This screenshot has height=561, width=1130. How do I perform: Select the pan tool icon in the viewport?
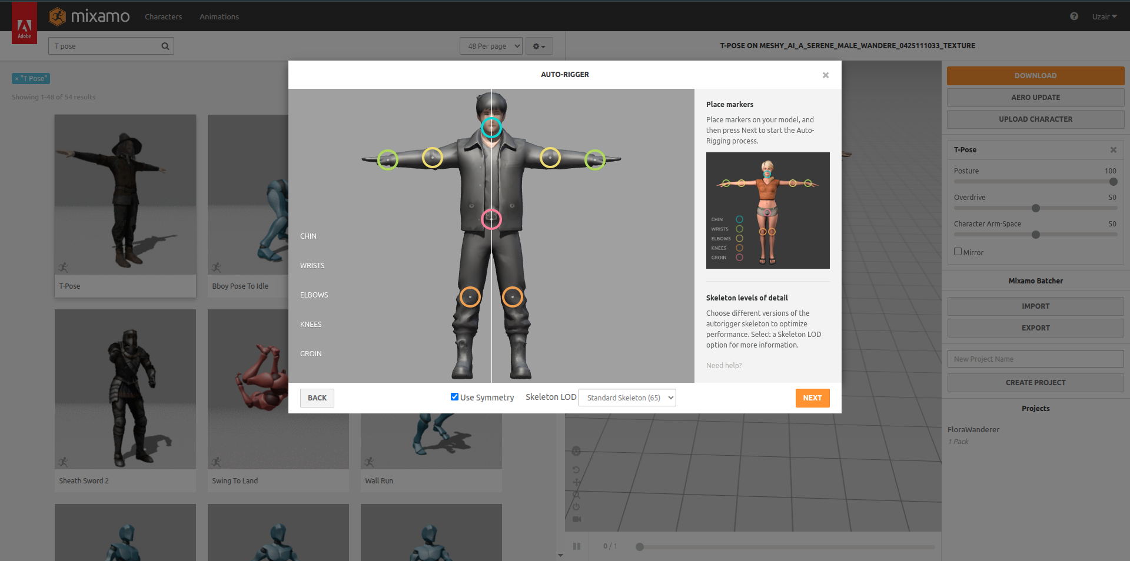tap(576, 482)
